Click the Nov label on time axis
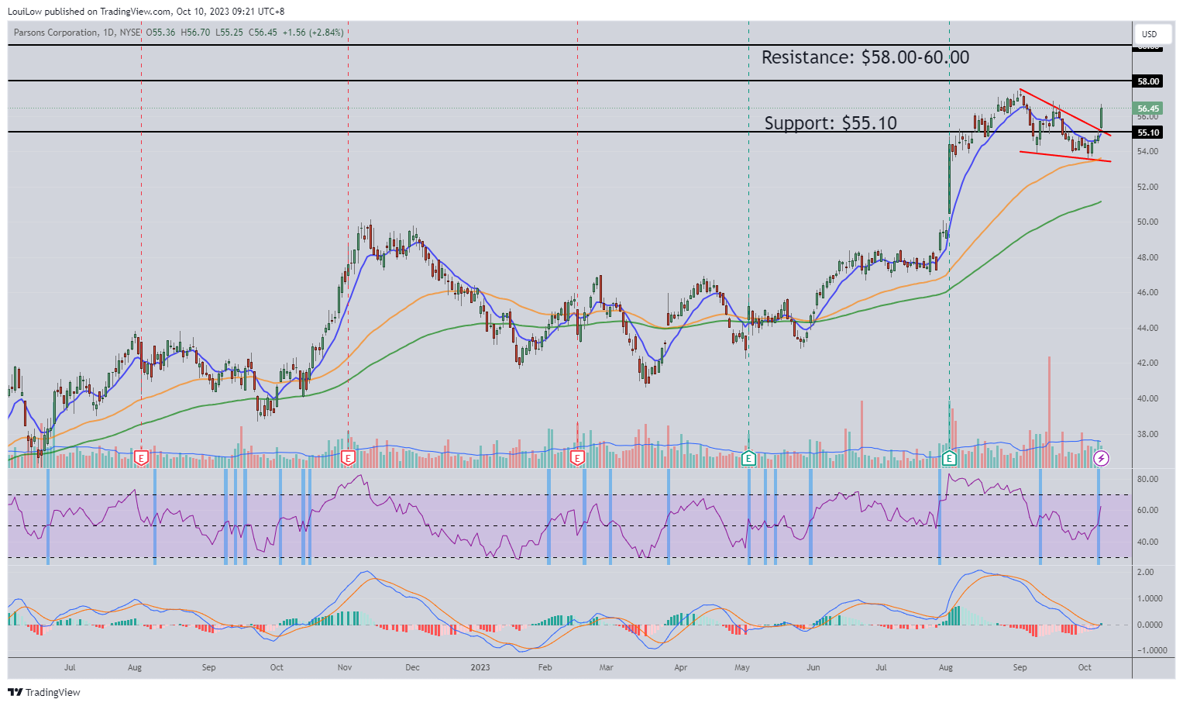 345,667
